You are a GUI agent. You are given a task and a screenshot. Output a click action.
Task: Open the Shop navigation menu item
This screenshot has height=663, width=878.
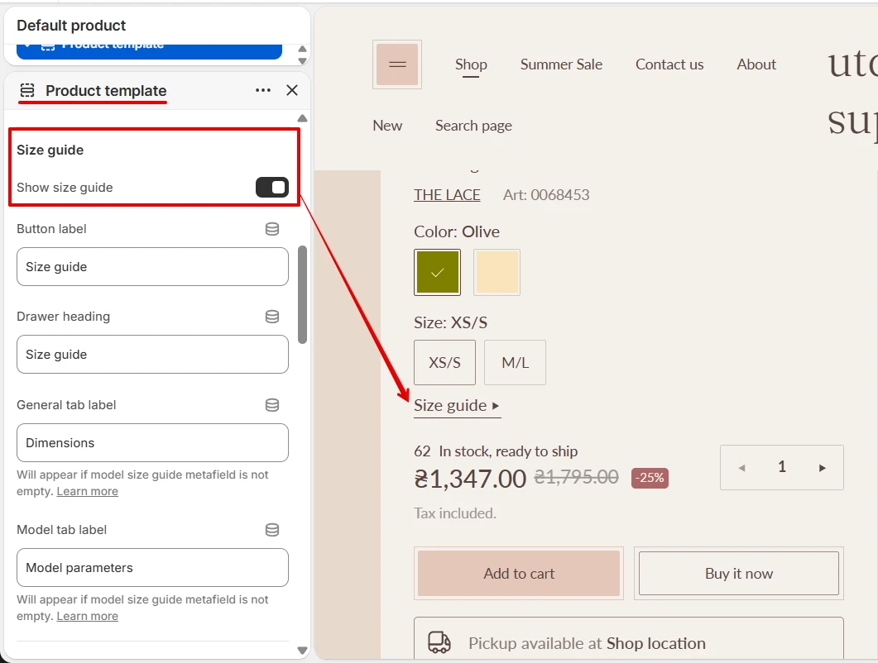pyautogui.click(x=471, y=64)
